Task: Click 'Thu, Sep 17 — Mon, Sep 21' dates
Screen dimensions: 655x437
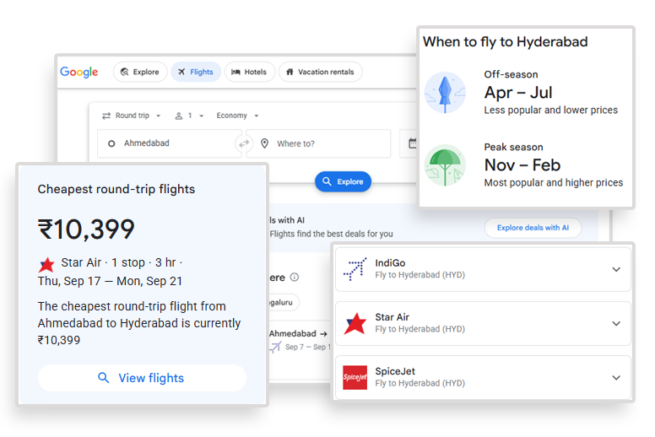Action: pyautogui.click(x=110, y=281)
